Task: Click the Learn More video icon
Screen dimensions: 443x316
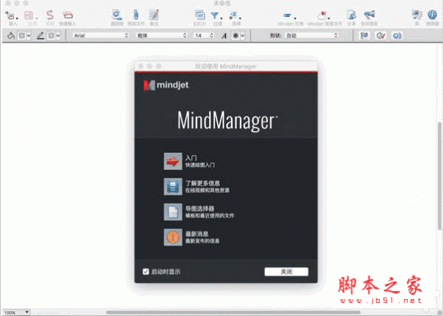Action: [173, 186]
